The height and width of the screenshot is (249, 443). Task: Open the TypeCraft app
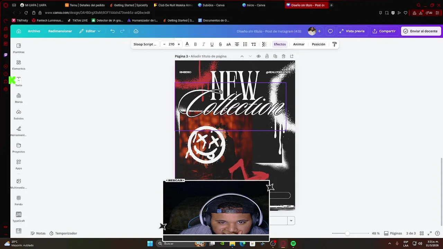(x=19, y=217)
